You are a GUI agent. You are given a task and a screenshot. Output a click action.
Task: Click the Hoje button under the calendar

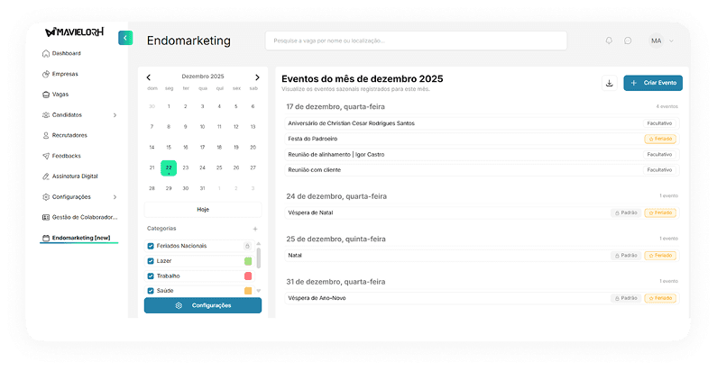[x=203, y=210]
